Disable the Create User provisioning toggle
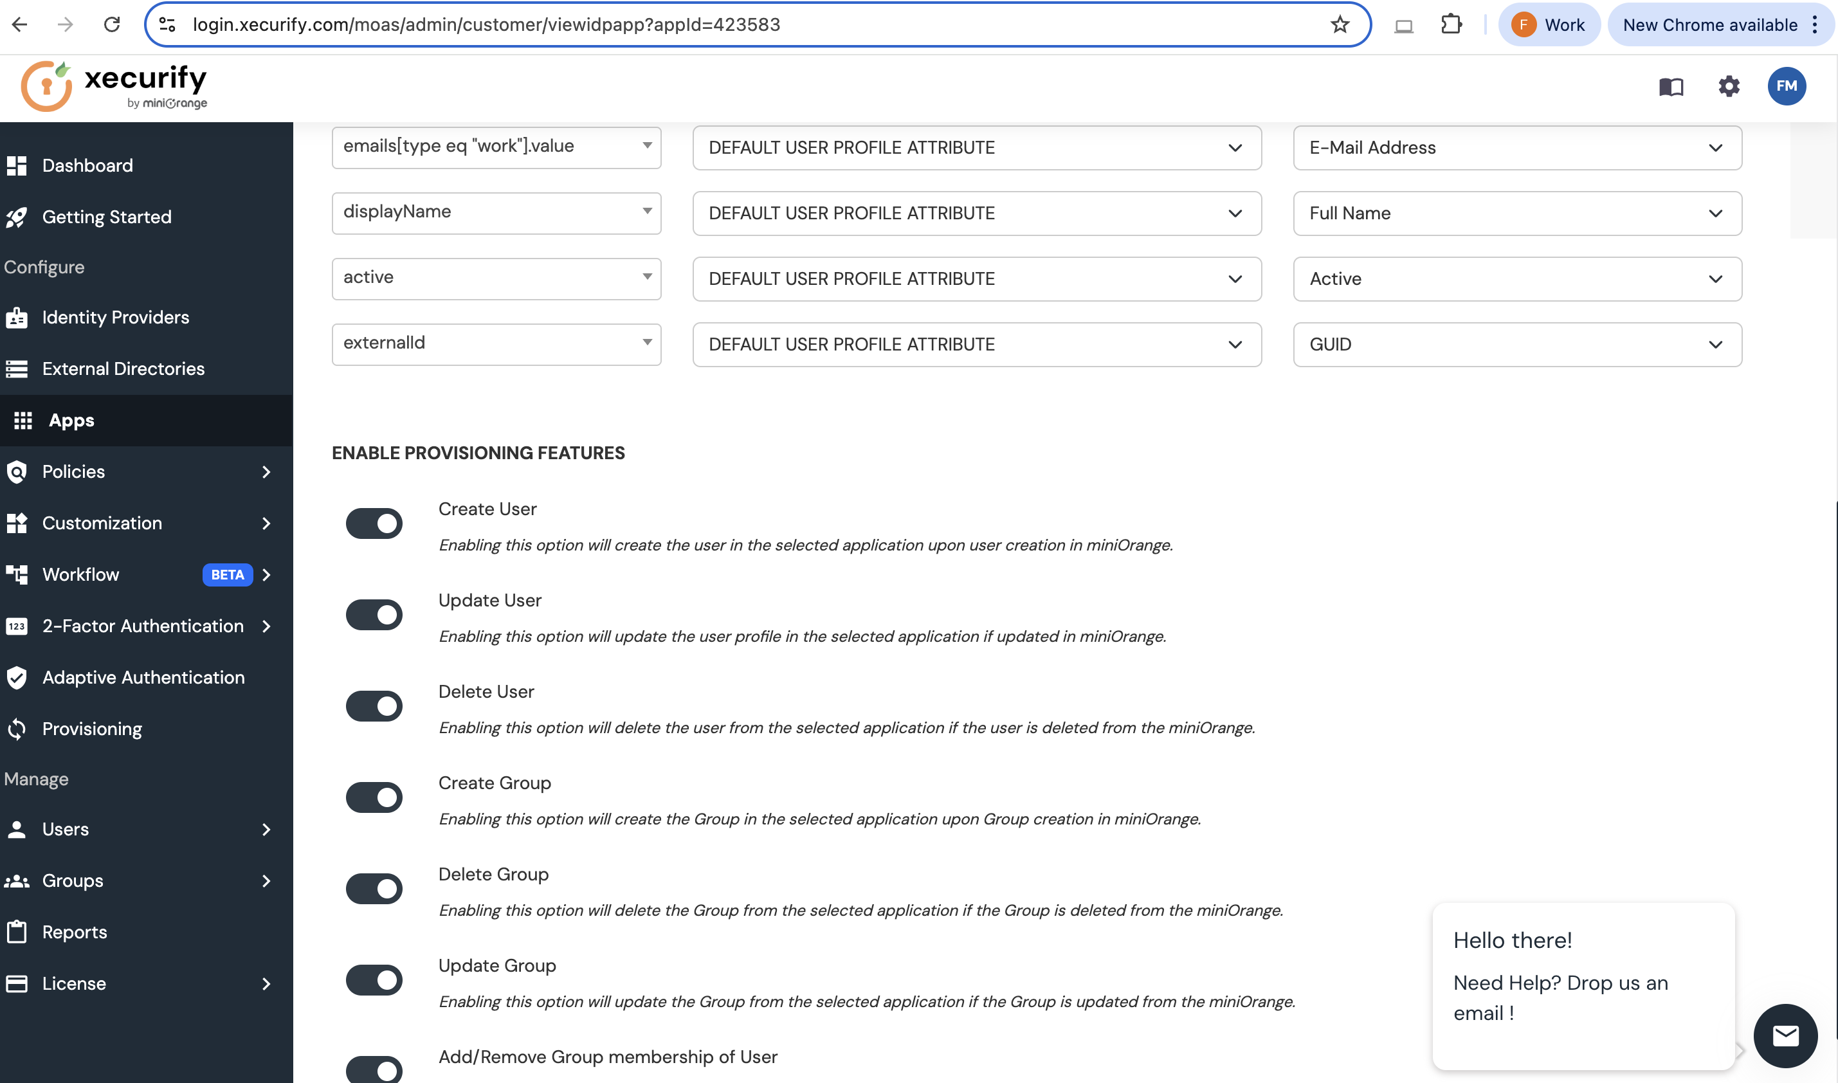 click(374, 522)
